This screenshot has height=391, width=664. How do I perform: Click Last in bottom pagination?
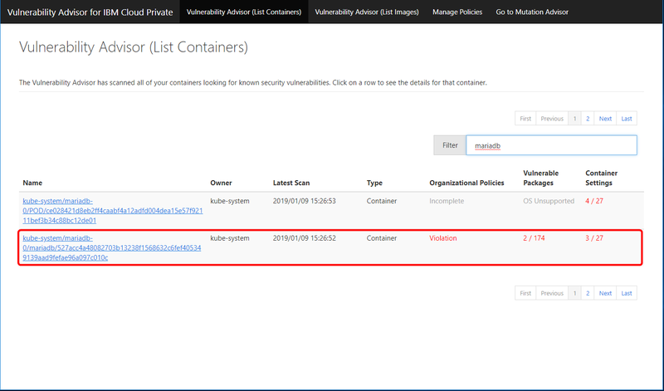point(627,293)
